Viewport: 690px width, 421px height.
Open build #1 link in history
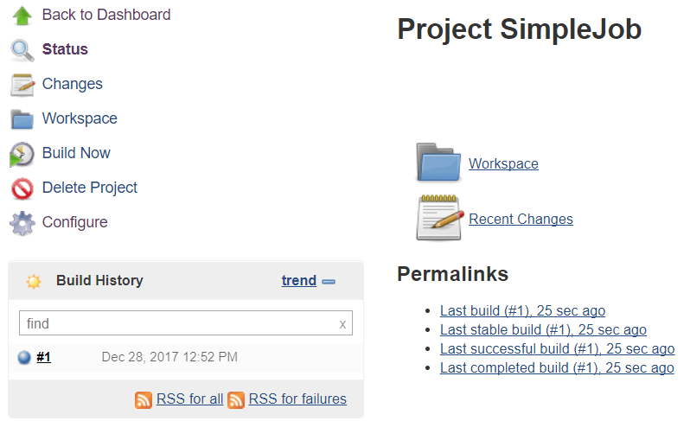[x=43, y=357]
